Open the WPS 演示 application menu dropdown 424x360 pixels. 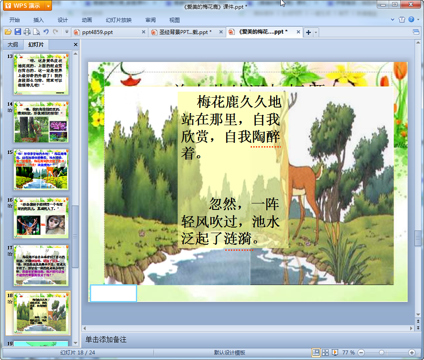tap(48, 6)
